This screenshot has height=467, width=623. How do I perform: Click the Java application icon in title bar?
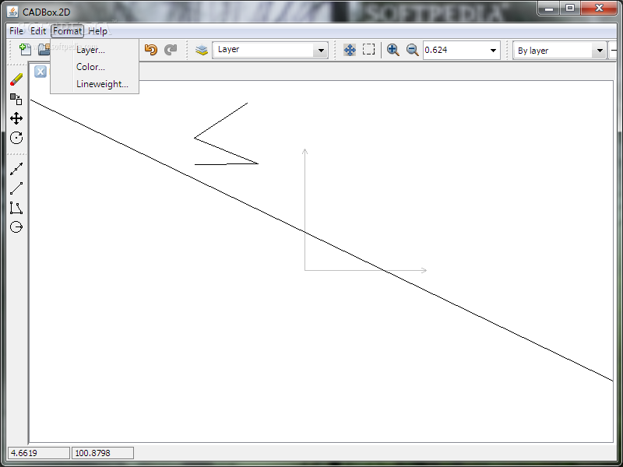point(12,12)
